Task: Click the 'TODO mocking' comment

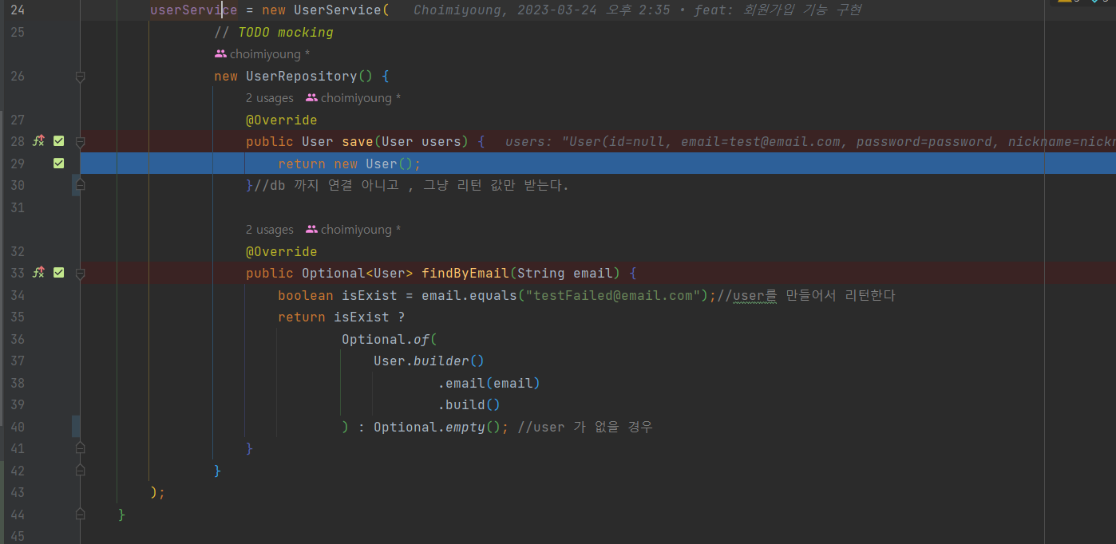Action: pyautogui.click(x=274, y=33)
